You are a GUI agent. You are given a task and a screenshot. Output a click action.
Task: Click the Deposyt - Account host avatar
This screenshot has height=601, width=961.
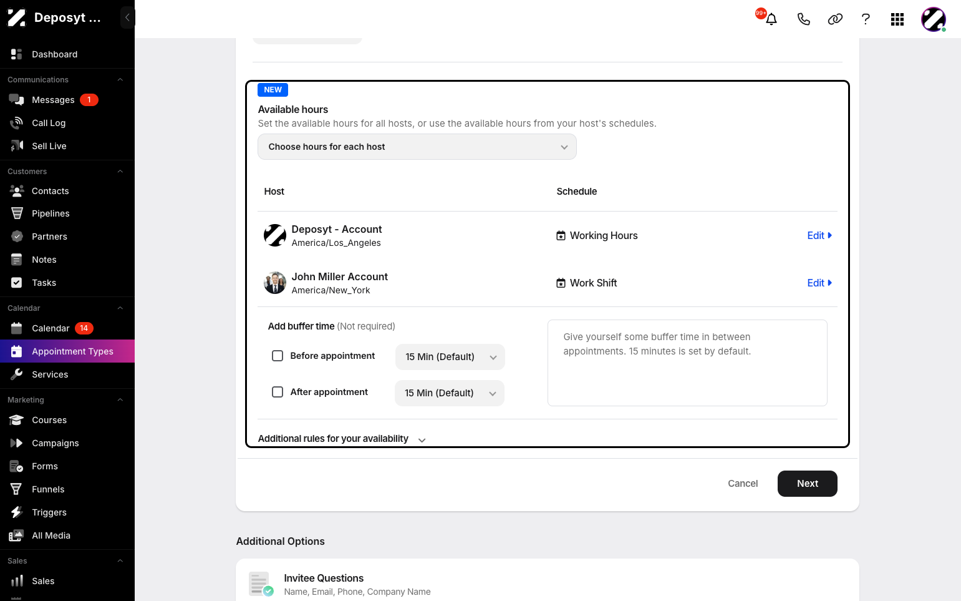[275, 235]
